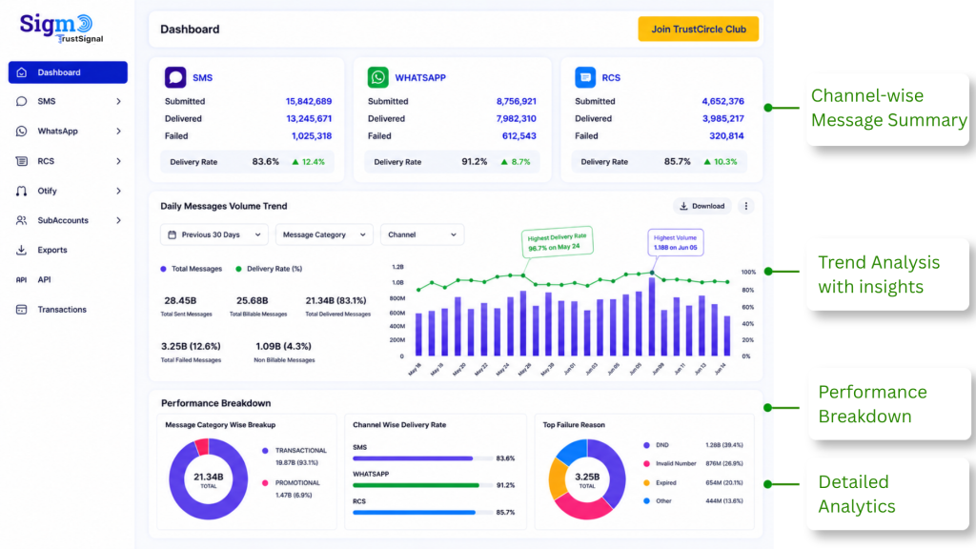Expand the SubAccounts submenu chevron
The width and height of the screenshot is (976, 549).
118,220
